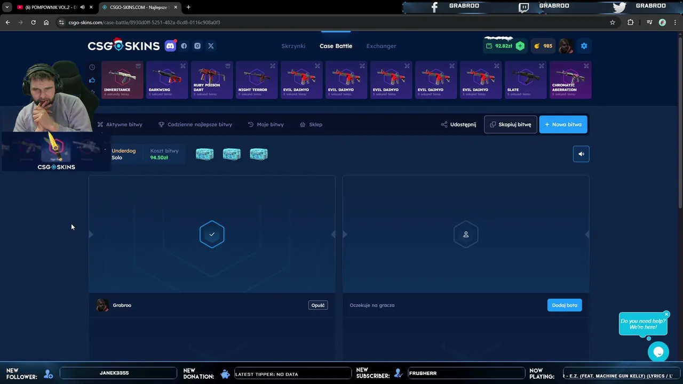Select recent drops clock icon
The height and width of the screenshot is (384, 683).
(x=92, y=67)
